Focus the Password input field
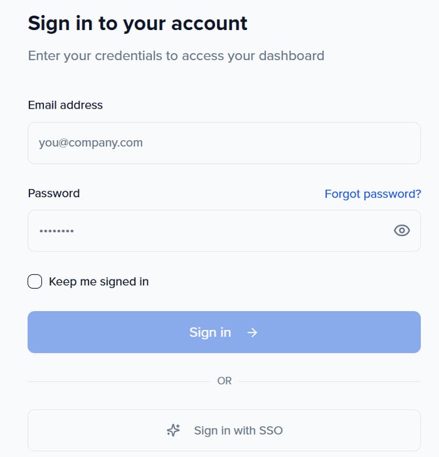439x457 pixels. [210, 230]
